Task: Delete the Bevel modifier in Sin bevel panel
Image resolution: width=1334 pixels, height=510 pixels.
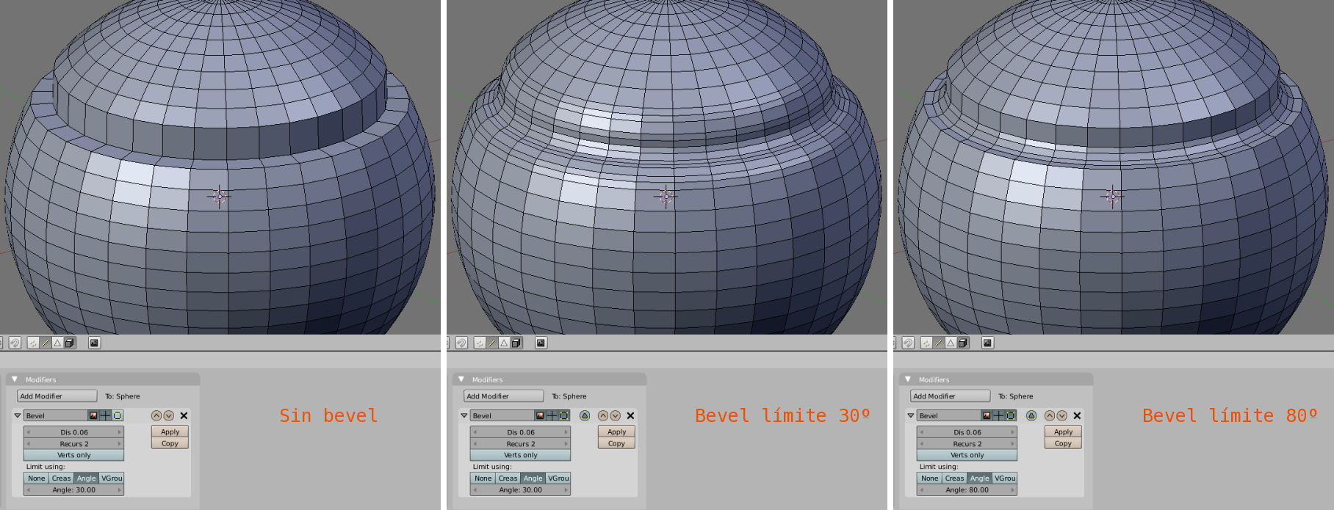Action: 184,415
